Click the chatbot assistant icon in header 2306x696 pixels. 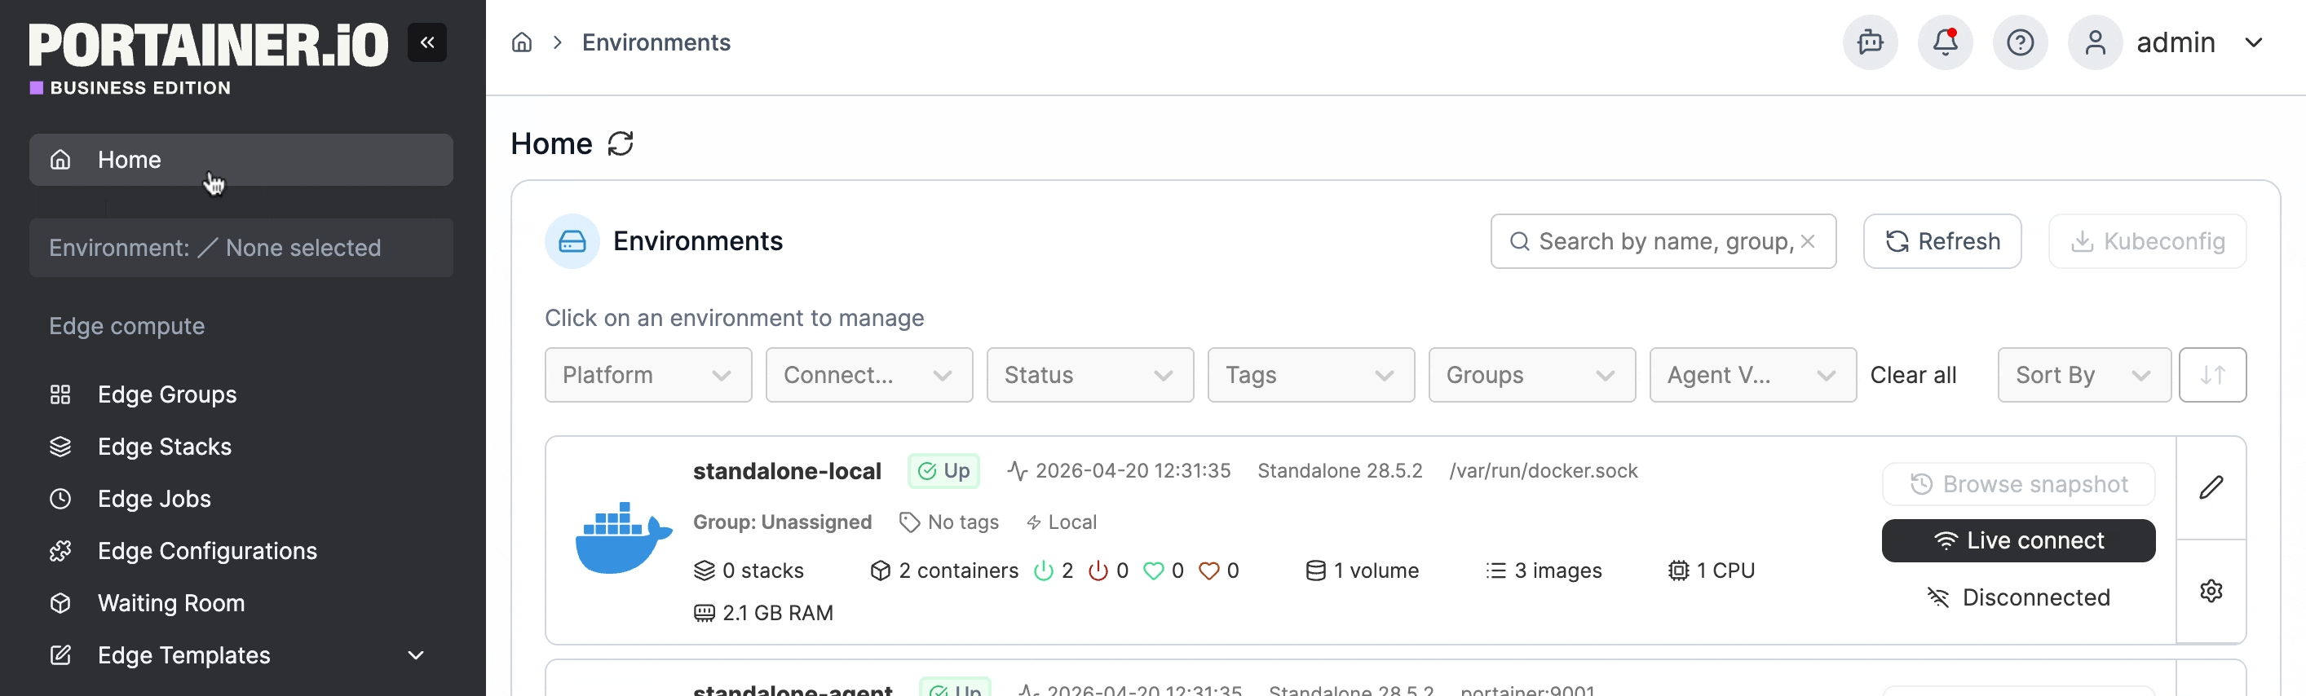(1870, 42)
